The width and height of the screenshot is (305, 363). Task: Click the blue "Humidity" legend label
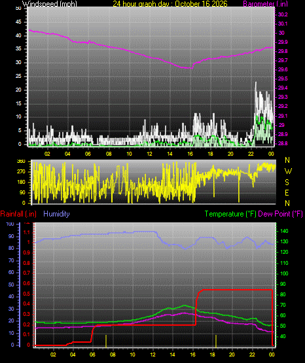tap(56, 214)
